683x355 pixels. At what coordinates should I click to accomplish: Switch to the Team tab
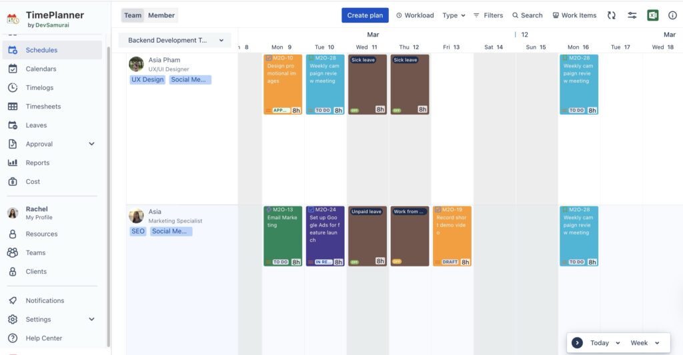pyautogui.click(x=133, y=15)
